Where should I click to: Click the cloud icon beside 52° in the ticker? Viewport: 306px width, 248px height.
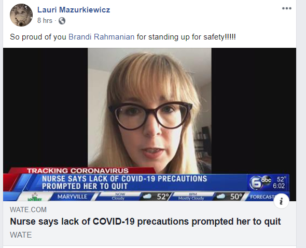point(147,196)
